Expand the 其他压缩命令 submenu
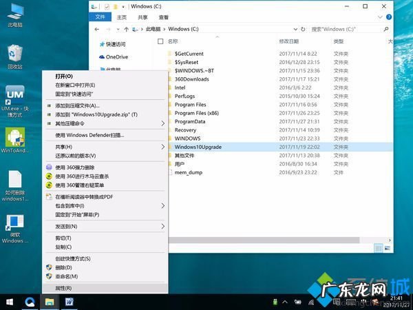 click(x=162, y=123)
